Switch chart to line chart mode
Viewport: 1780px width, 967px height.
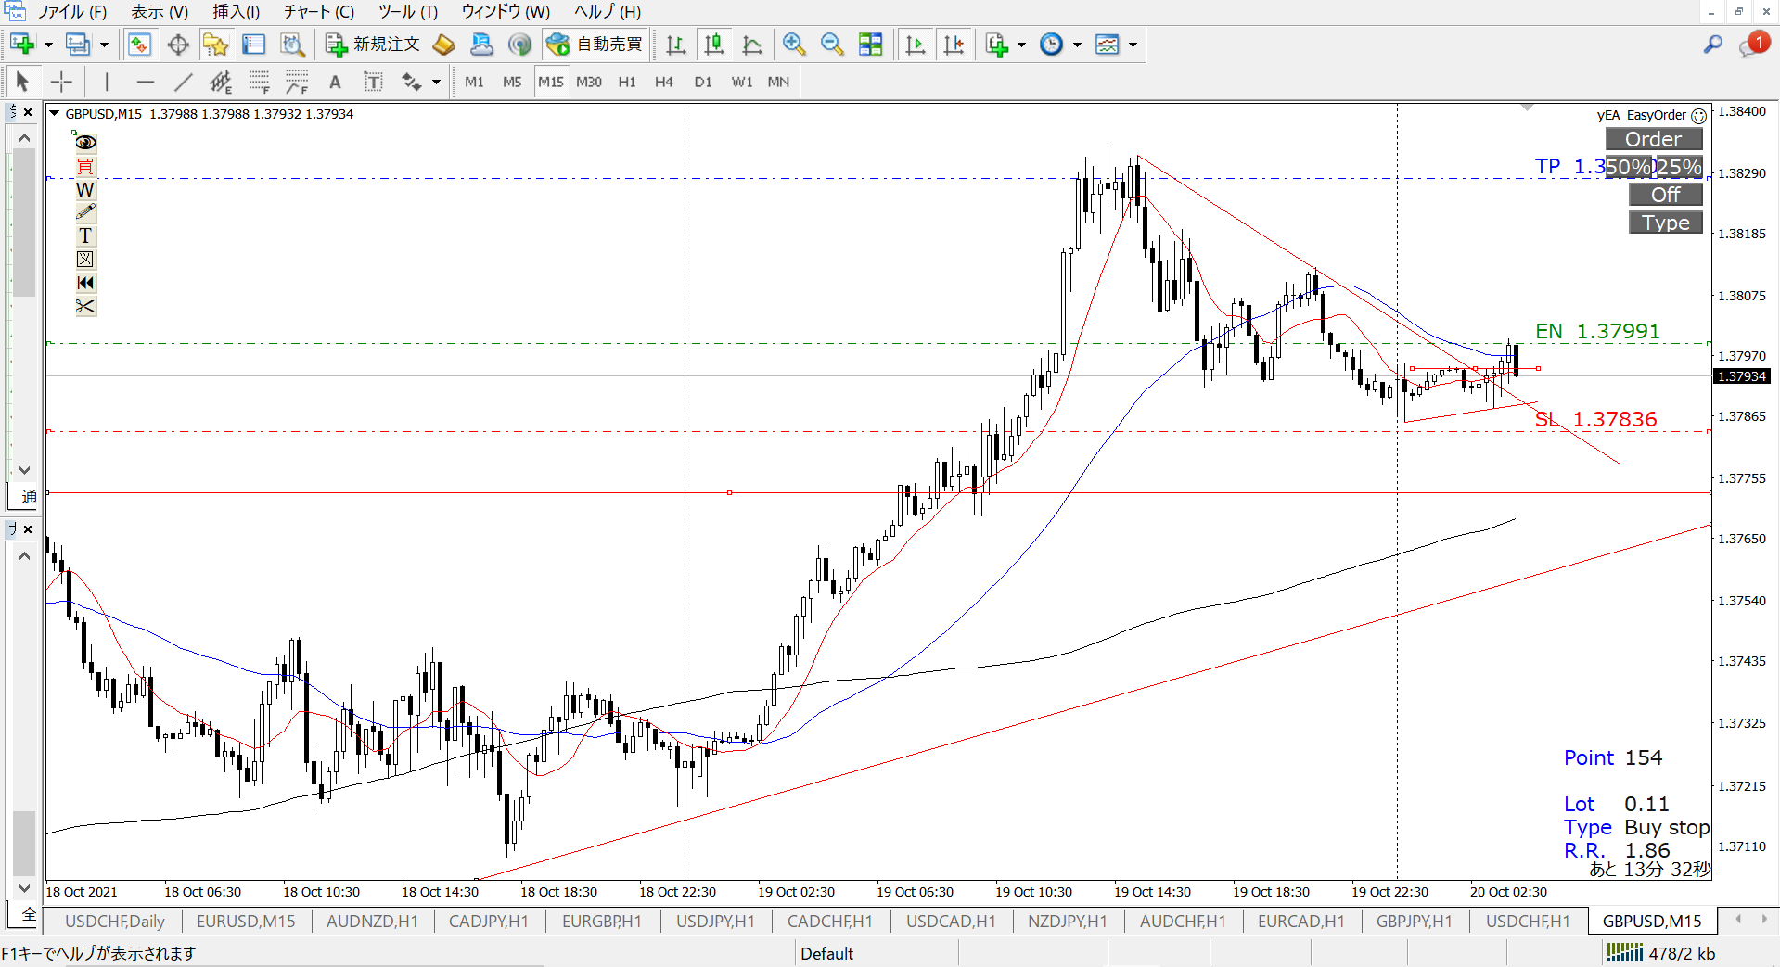[752, 44]
